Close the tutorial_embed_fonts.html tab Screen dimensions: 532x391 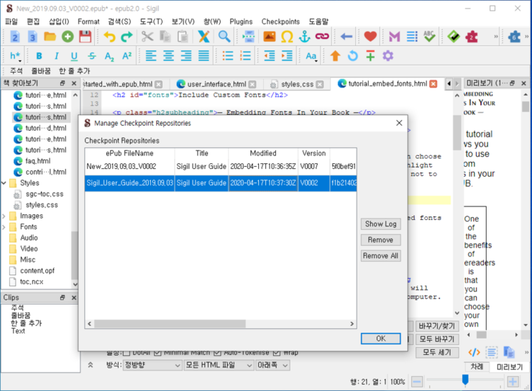pos(434,84)
